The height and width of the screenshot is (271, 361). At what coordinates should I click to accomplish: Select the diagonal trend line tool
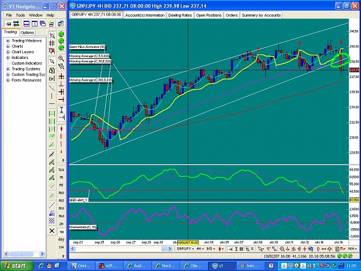click(52, 88)
